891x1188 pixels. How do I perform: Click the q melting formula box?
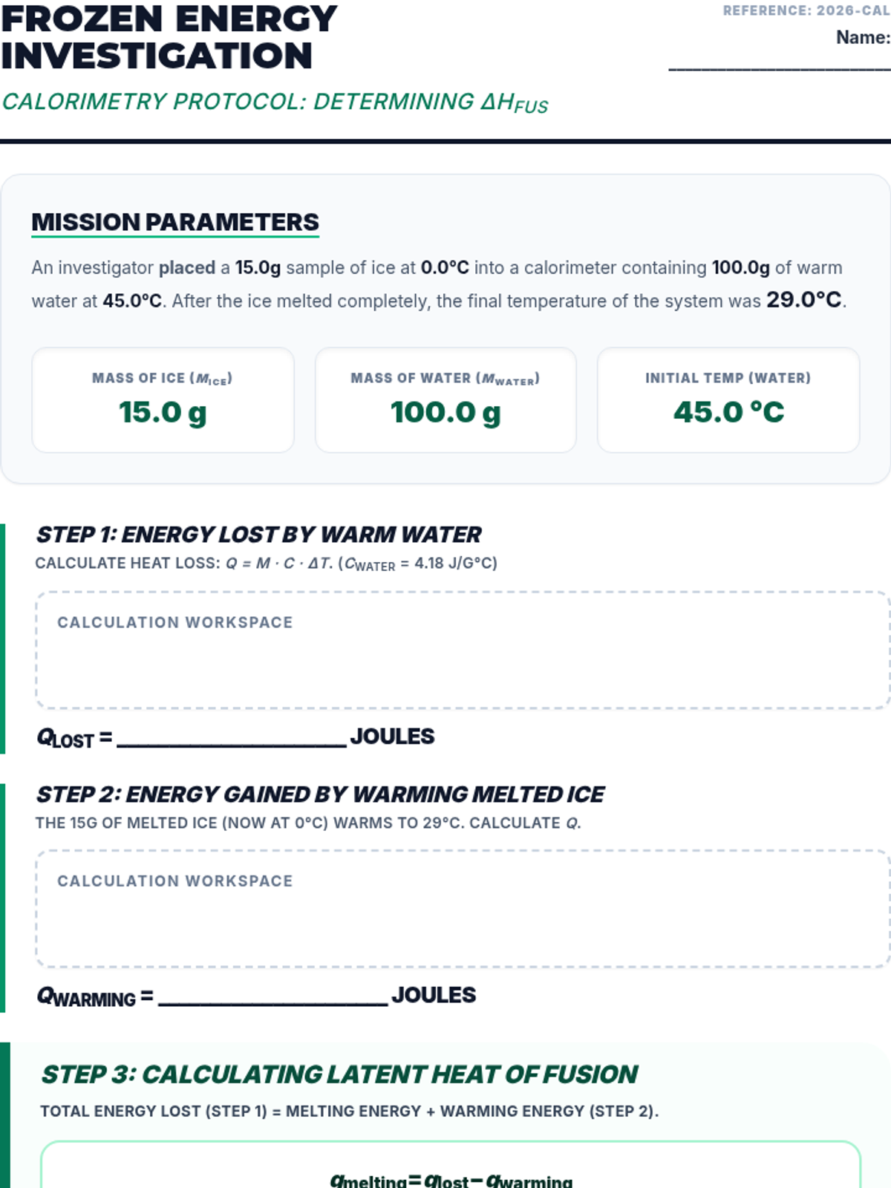[x=451, y=1165]
